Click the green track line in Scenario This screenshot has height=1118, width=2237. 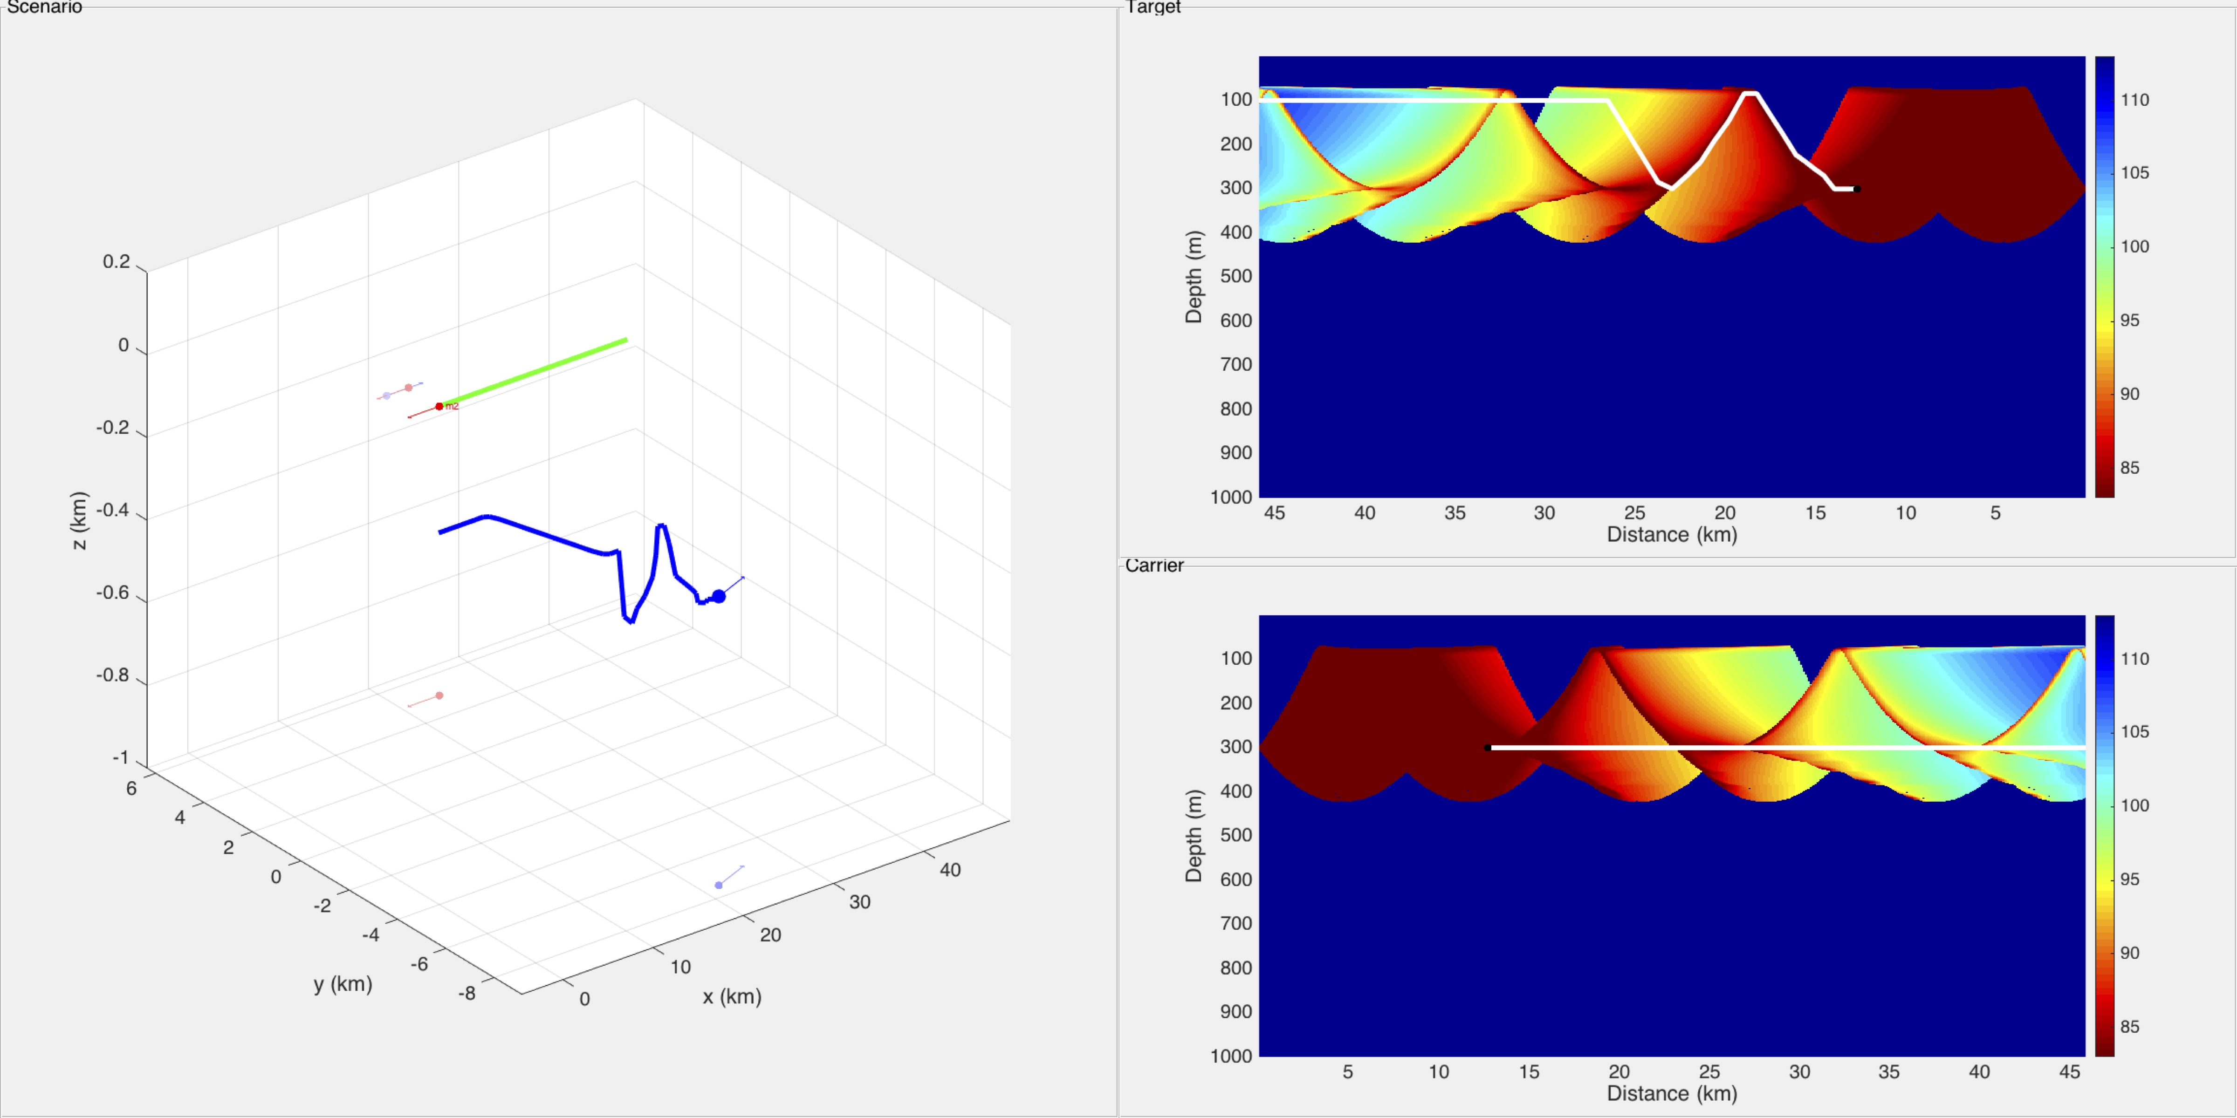click(x=534, y=372)
